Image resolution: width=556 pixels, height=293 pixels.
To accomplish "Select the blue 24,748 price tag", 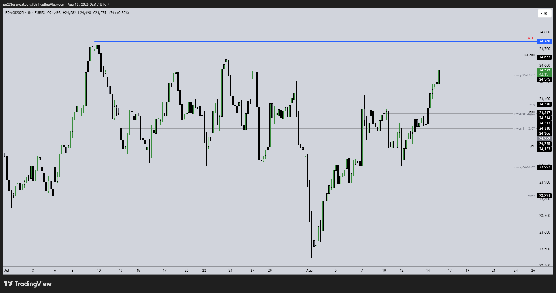I will tap(544, 41).
